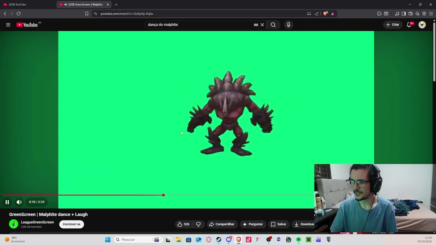Open the site settings icon in the address bar
This screenshot has width=436, height=245.
pos(95,14)
